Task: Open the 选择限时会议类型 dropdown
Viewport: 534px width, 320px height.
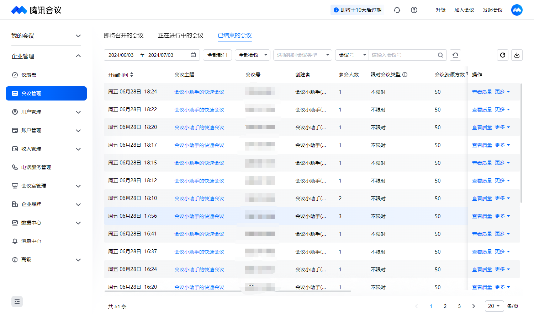Action: coord(302,55)
